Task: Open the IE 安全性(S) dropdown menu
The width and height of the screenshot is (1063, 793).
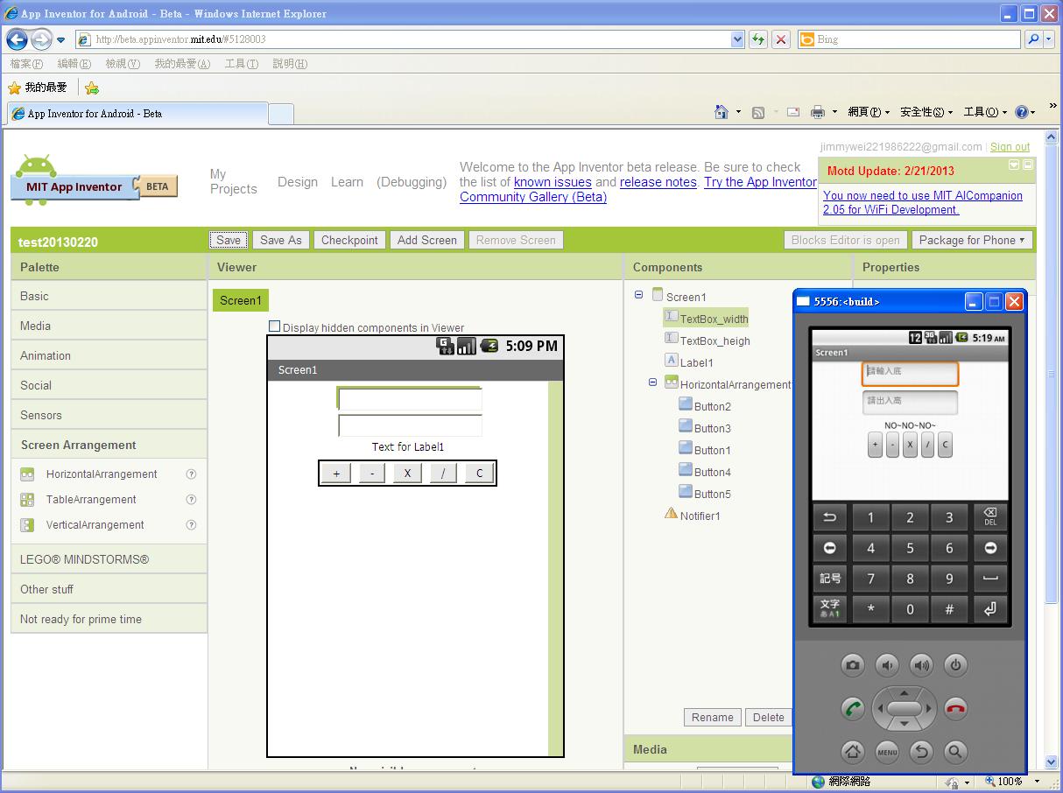Action: (926, 112)
